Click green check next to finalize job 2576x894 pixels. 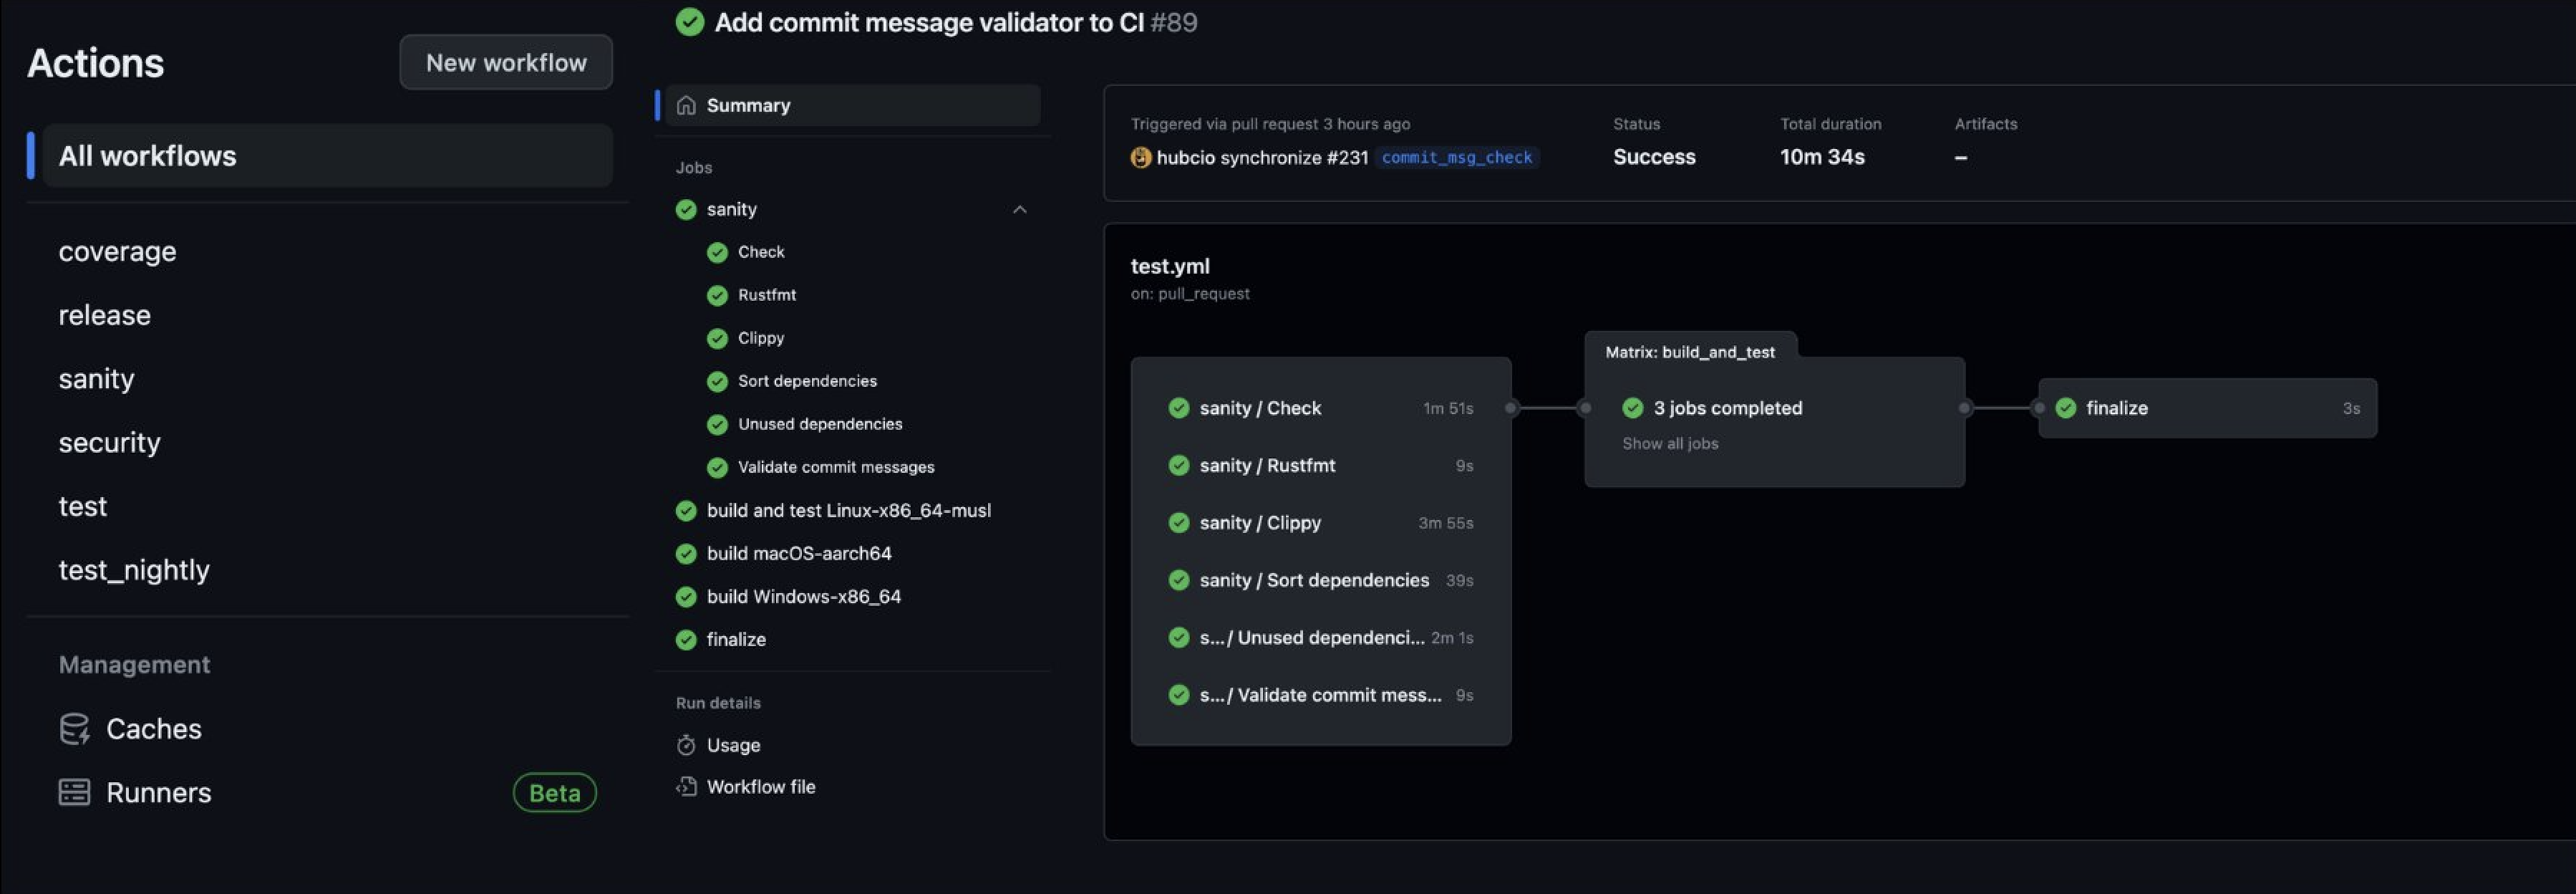coord(686,639)
